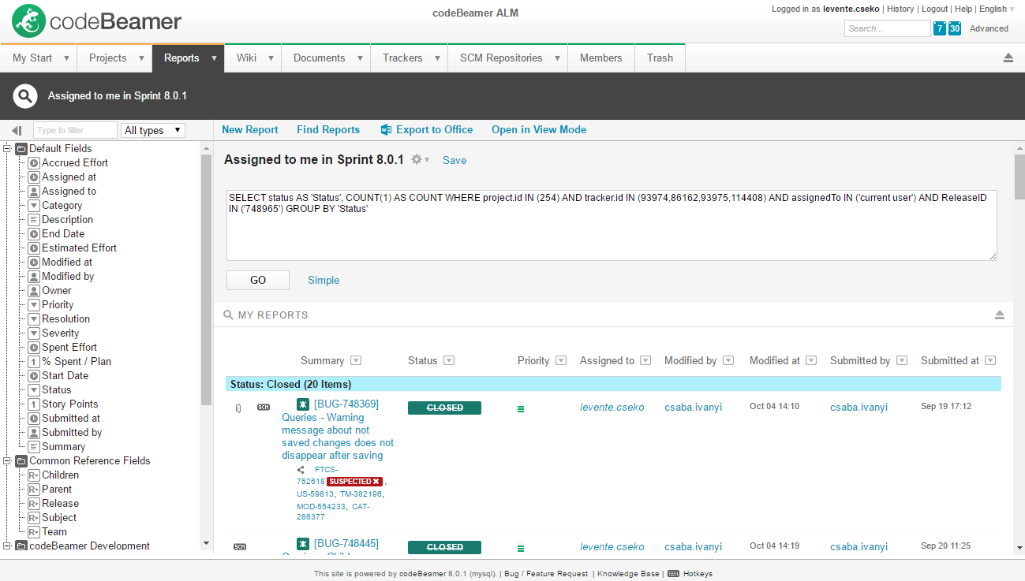Open the Wiki tab
This screenshot has height=581, width=1025.
point(246,58)
